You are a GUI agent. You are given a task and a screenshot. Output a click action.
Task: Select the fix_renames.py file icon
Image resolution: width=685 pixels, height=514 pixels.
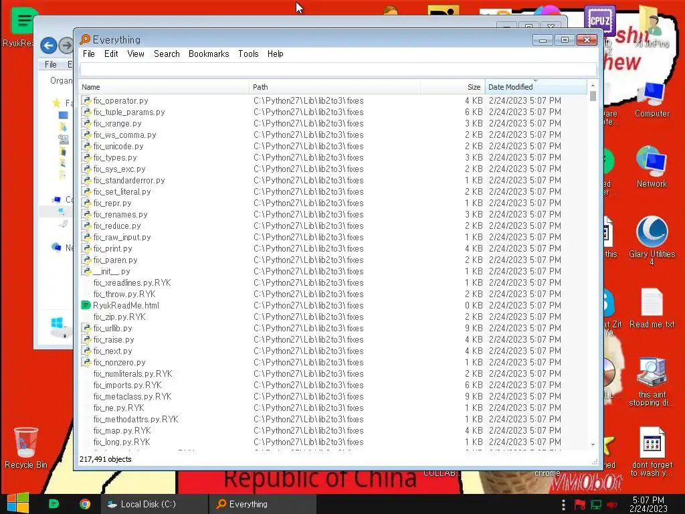[86, 214]
